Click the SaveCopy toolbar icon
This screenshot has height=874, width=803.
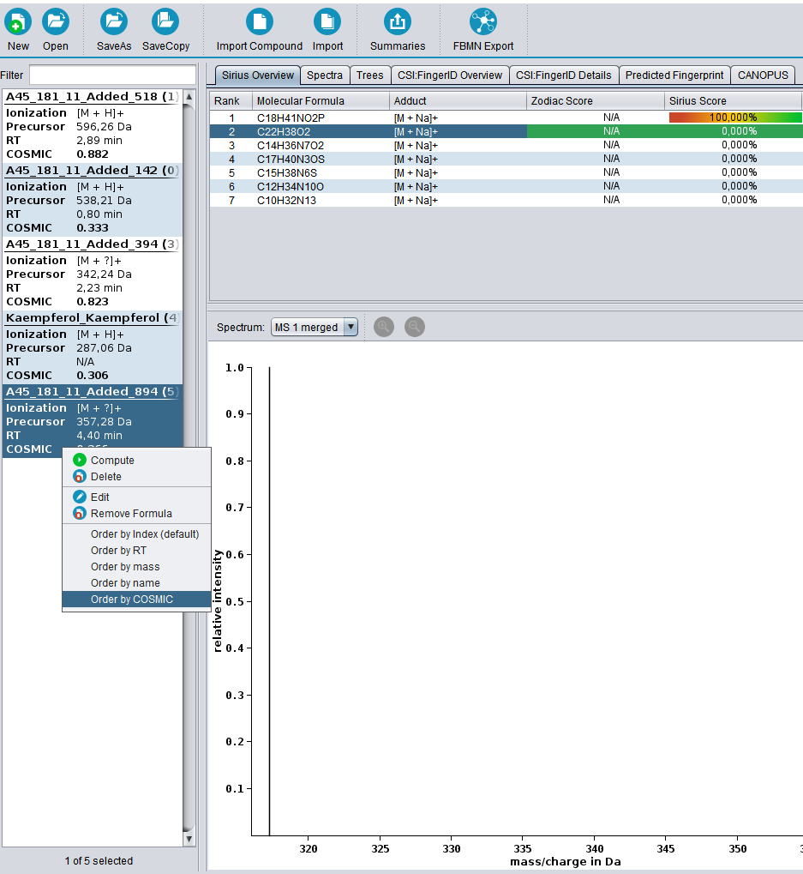pos(165,22)
